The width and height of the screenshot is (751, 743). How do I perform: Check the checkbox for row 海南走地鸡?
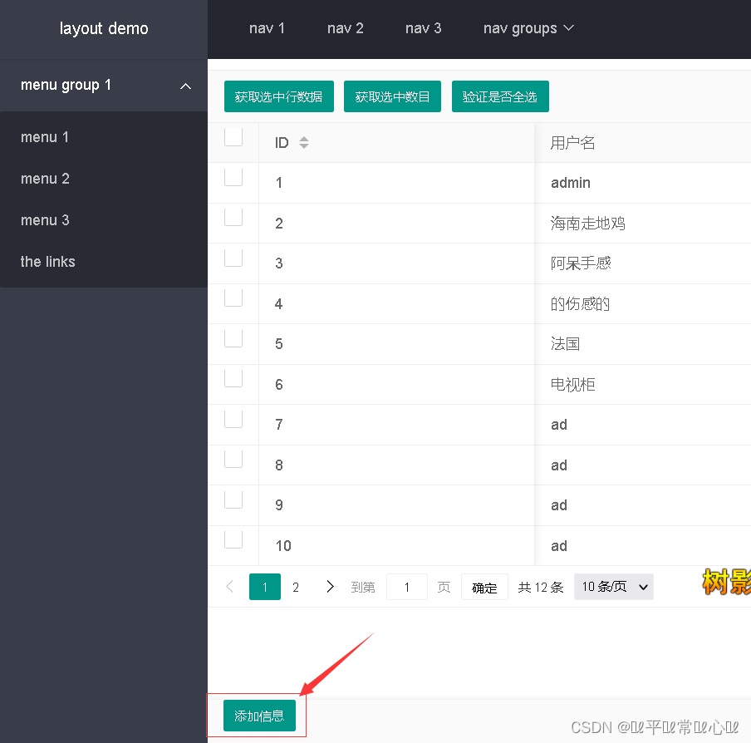click(233, 216)
